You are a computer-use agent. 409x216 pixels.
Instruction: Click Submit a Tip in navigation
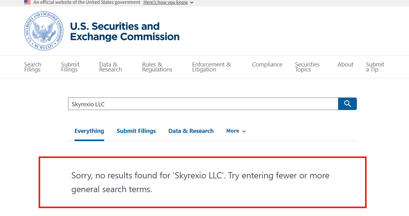(x=375, y=67)
